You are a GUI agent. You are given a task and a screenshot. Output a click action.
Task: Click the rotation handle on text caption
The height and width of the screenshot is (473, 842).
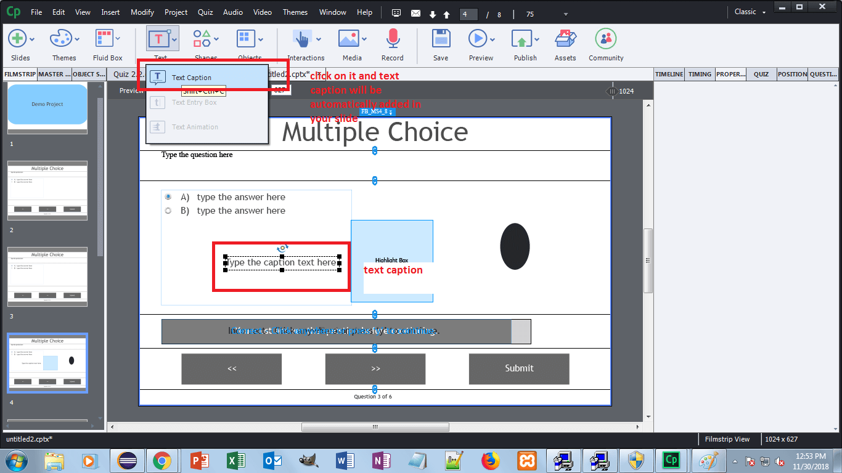pyautogui.click(x=282, y=248)
